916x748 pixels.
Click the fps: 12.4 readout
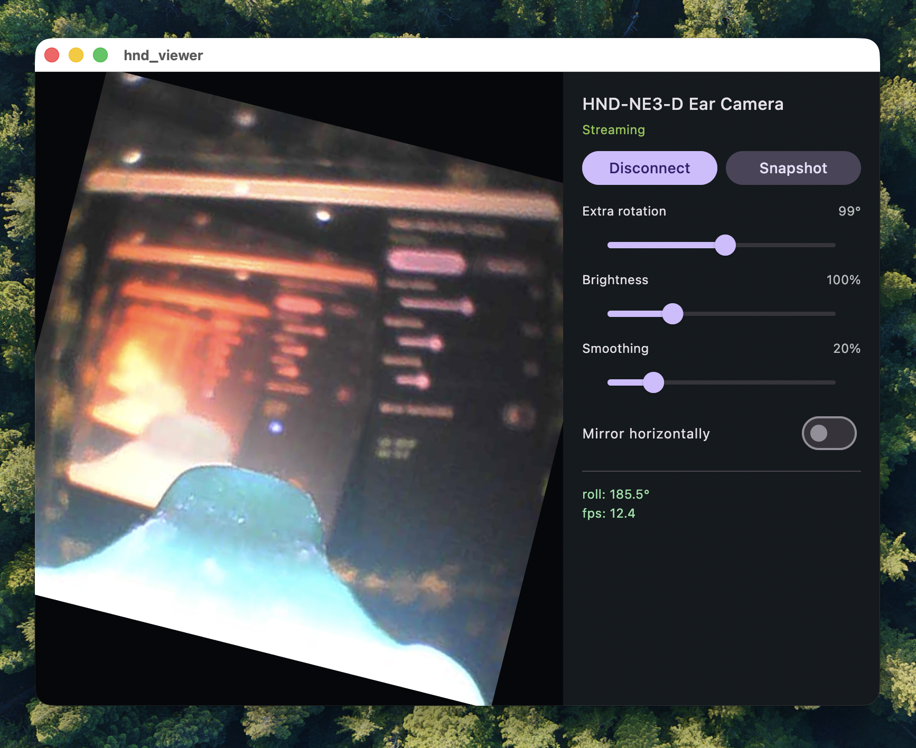tap(609, 513)
